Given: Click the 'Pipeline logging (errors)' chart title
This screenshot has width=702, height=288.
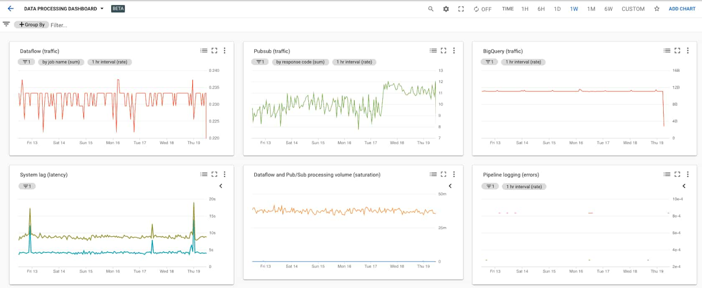Looking at the screenshot, I should pos(511,175).
